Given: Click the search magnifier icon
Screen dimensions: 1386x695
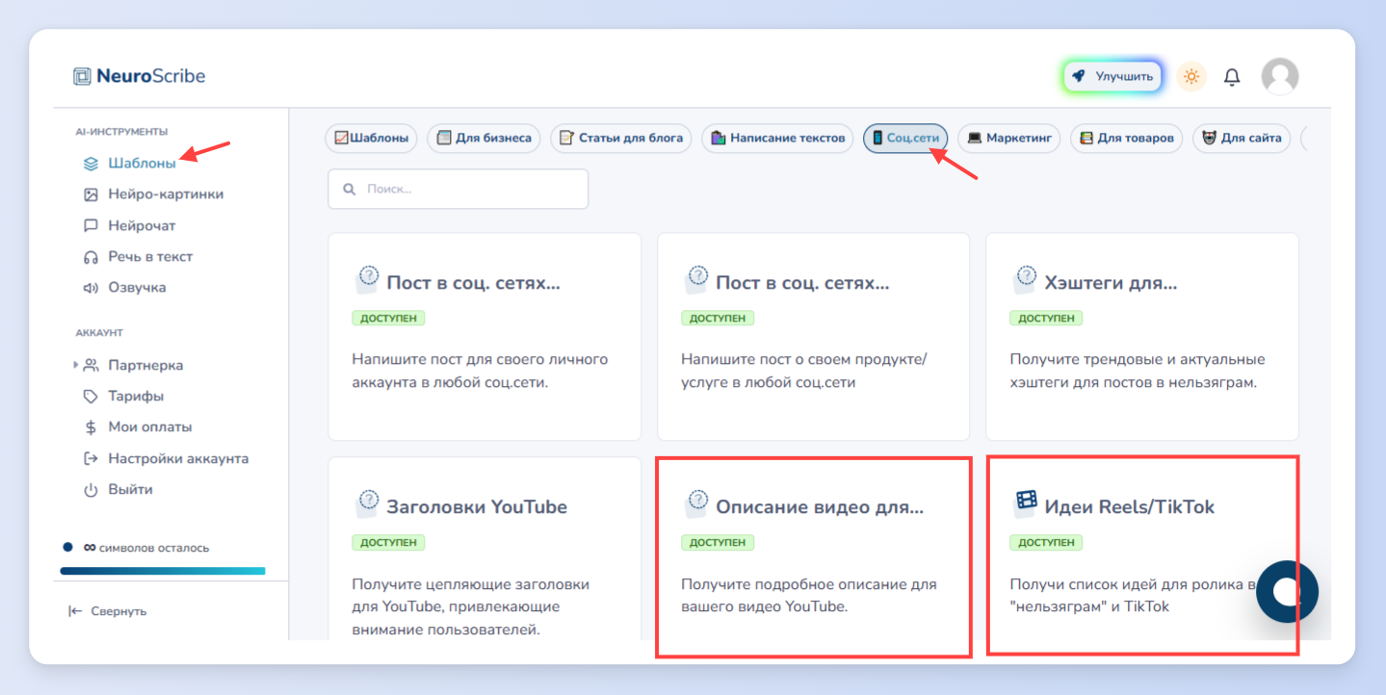Looking at the screenshot, I should coord(349,190).
